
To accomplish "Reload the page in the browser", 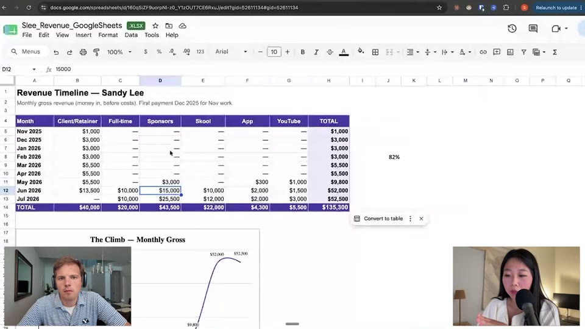I will pyautogui.click(x=29, y=7).
